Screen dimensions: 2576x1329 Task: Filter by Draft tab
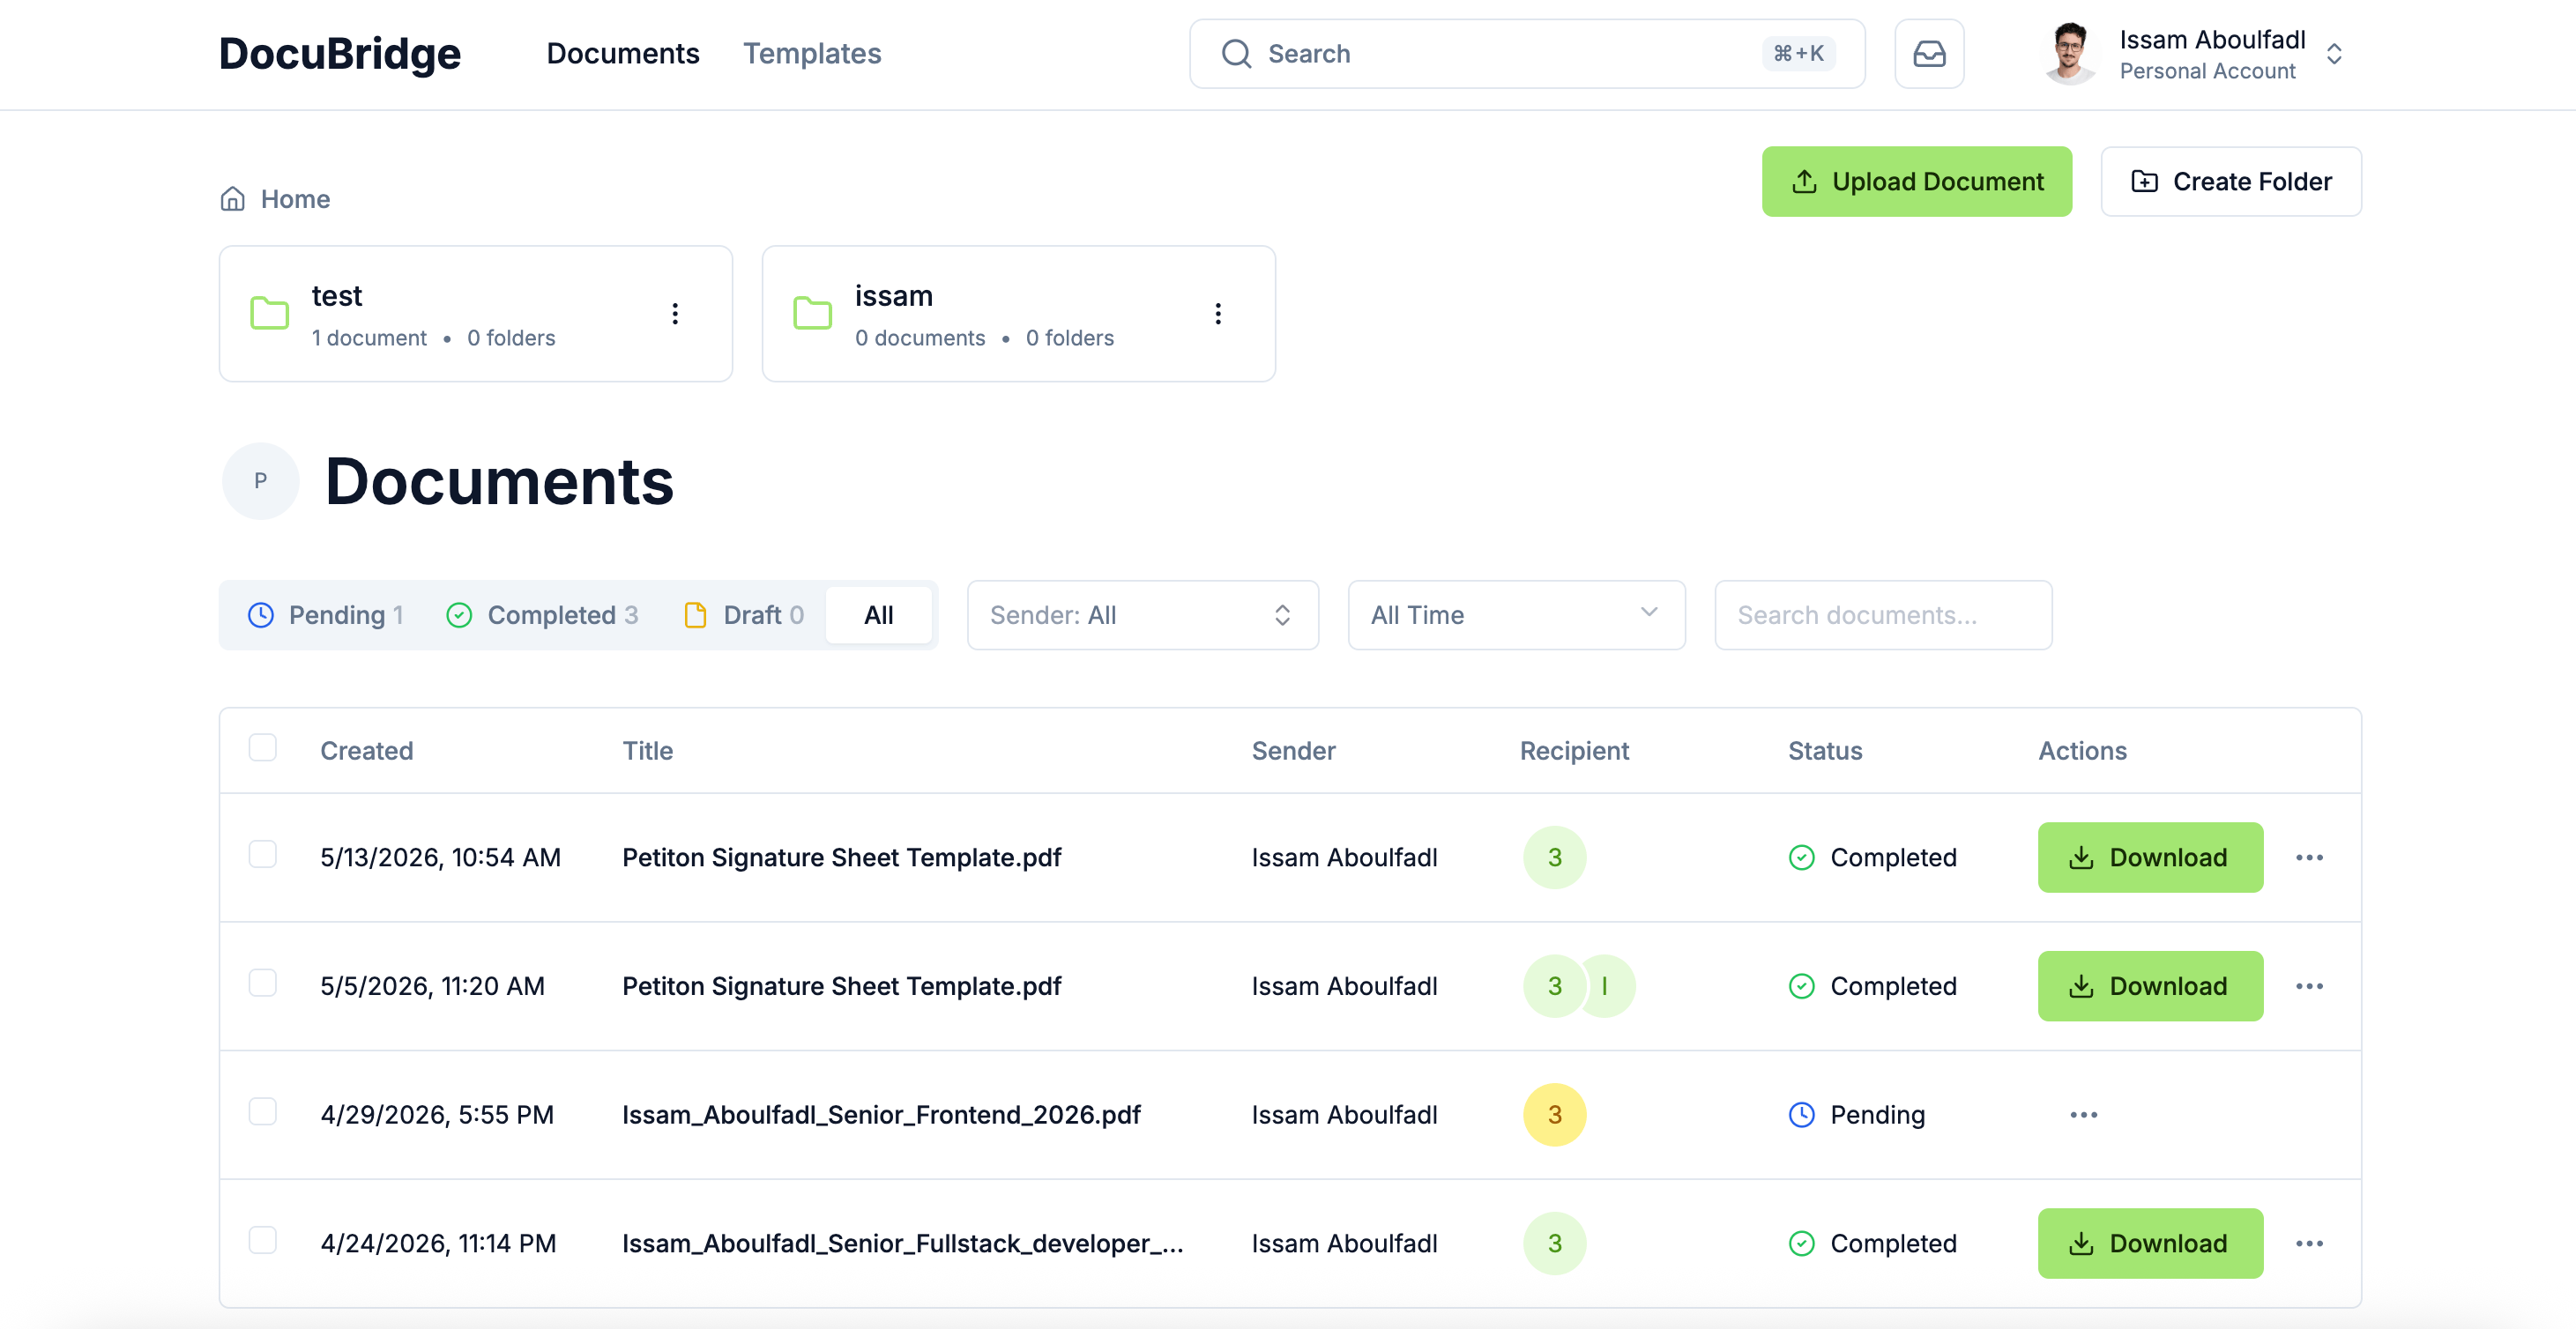coord(743,615)
